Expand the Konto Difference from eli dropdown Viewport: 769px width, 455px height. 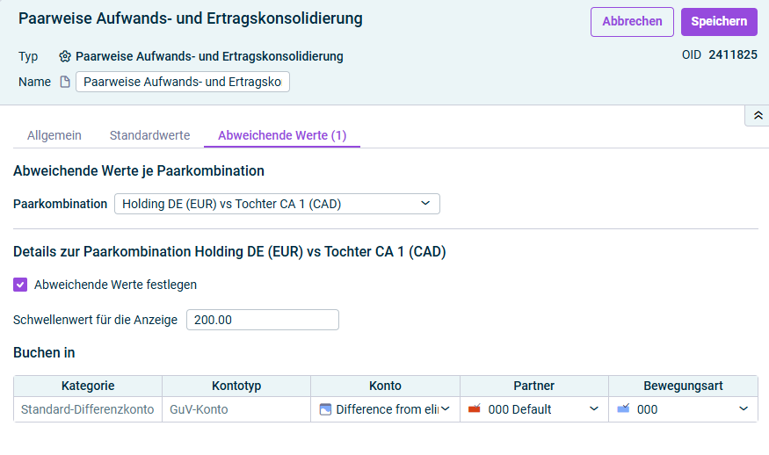[386, 409]
